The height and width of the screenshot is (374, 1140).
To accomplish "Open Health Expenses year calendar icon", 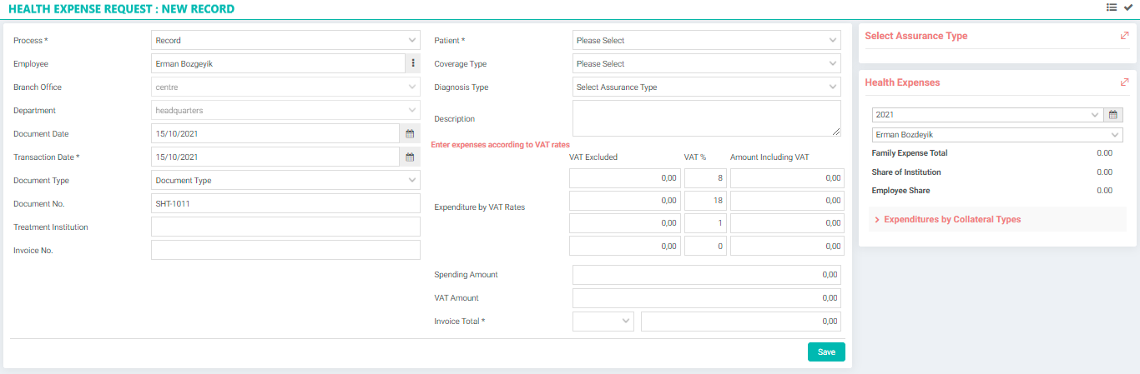I will 1112,115.
